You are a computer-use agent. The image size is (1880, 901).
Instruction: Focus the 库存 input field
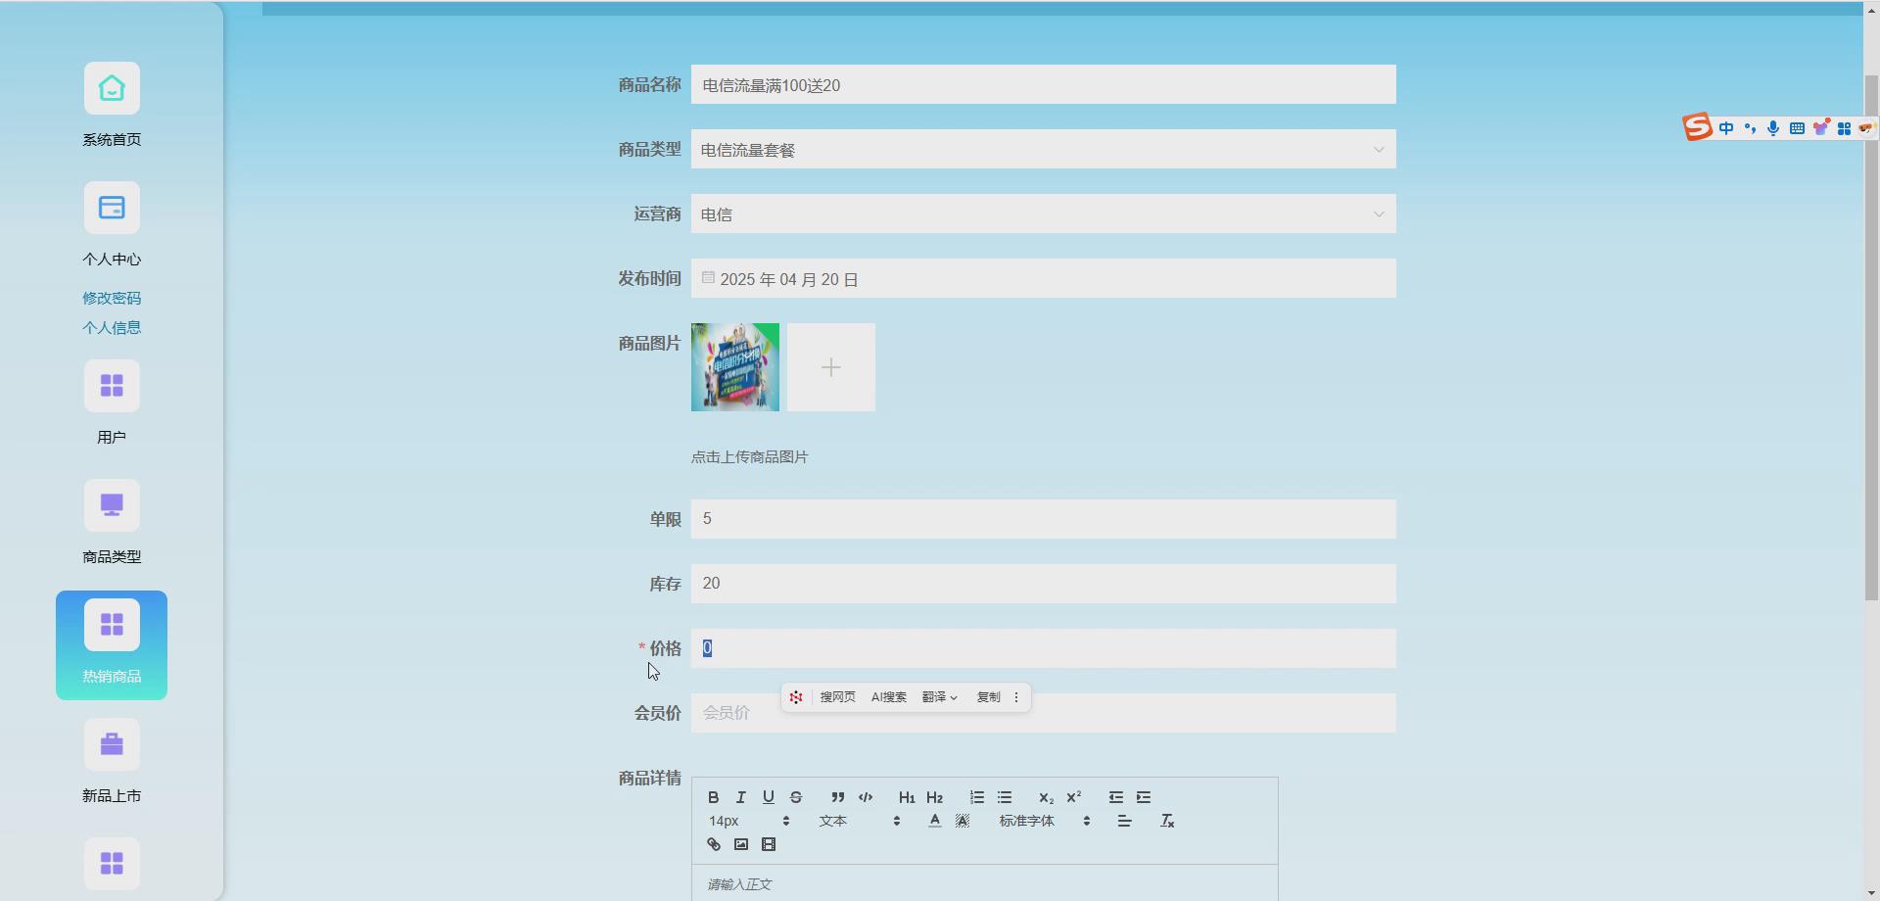click(x=1044, y=584)
